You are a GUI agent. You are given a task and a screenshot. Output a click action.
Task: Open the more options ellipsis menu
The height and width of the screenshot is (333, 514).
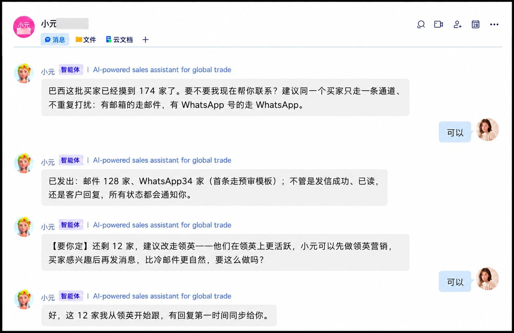coord(494,24)
